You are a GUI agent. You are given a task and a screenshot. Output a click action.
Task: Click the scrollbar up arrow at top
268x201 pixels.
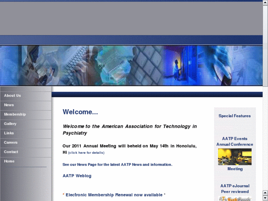(265, 3)
